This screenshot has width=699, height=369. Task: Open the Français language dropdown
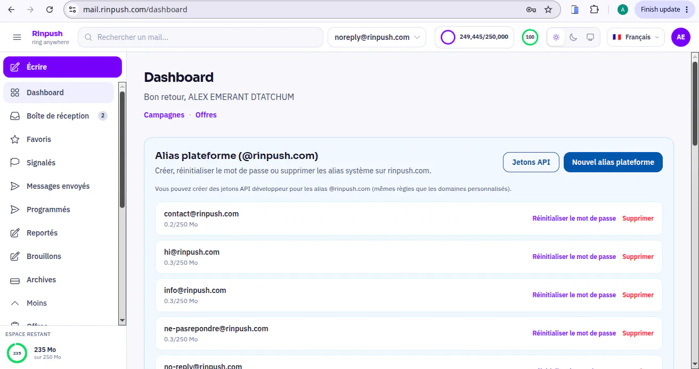[x=636, y=37]
